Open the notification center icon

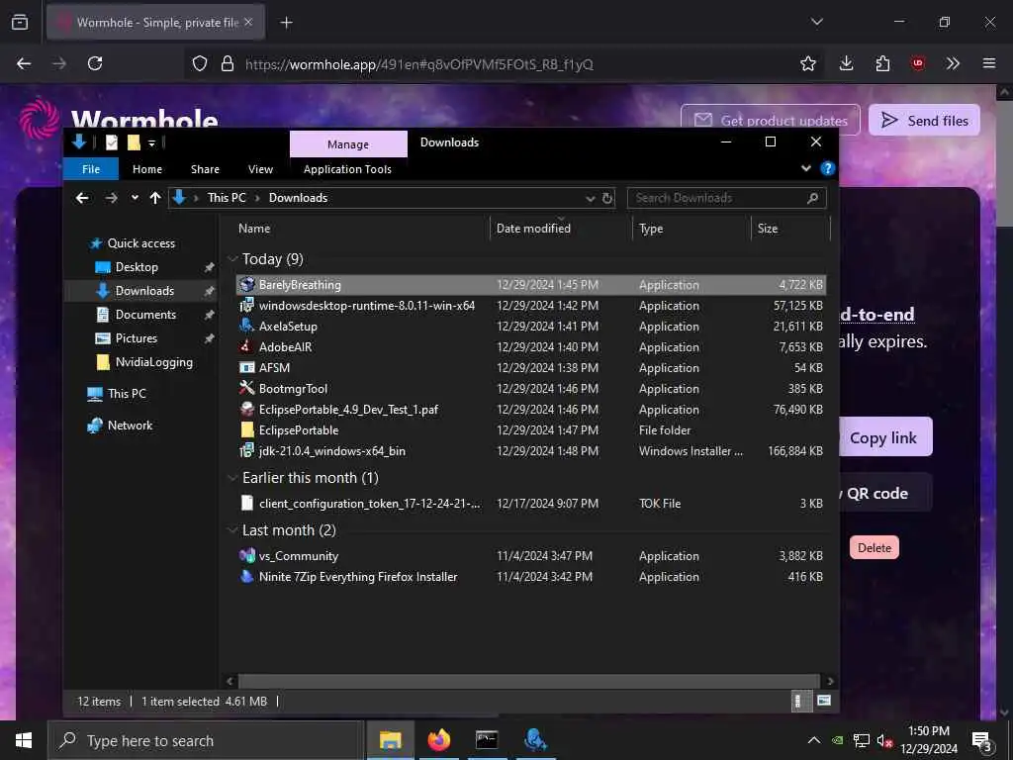coord(982,740)
